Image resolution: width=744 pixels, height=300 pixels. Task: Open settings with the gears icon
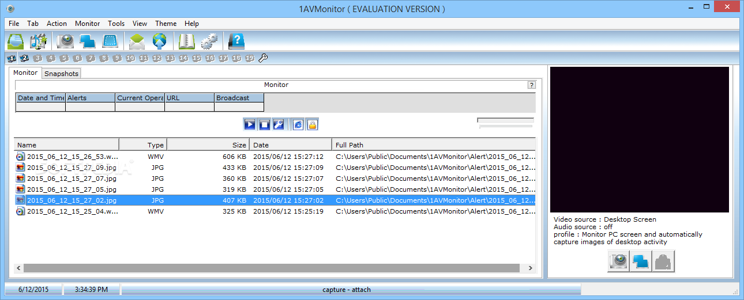pyautogui.click(x=209, y=41)
